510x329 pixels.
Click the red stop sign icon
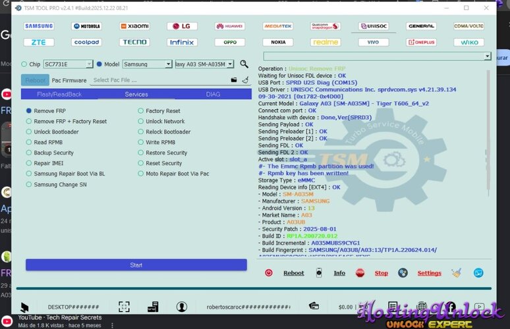point(360,273)
